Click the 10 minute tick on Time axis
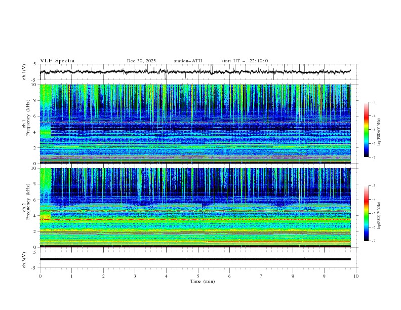Image resolution: width=401 pixels, height=310 pixels. coord(356,276)
